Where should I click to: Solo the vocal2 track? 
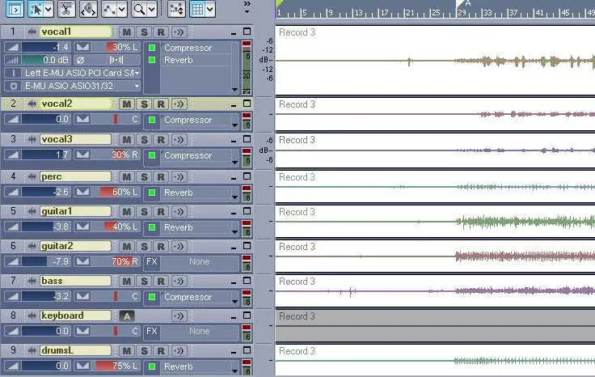tap(144, 104)
